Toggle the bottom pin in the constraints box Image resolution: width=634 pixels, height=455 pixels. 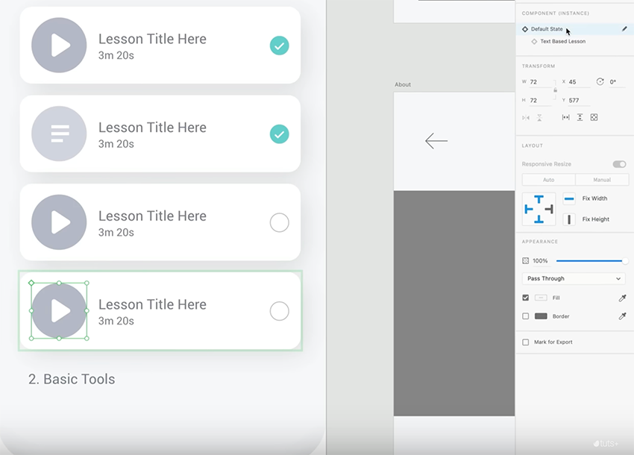(539, 219)
